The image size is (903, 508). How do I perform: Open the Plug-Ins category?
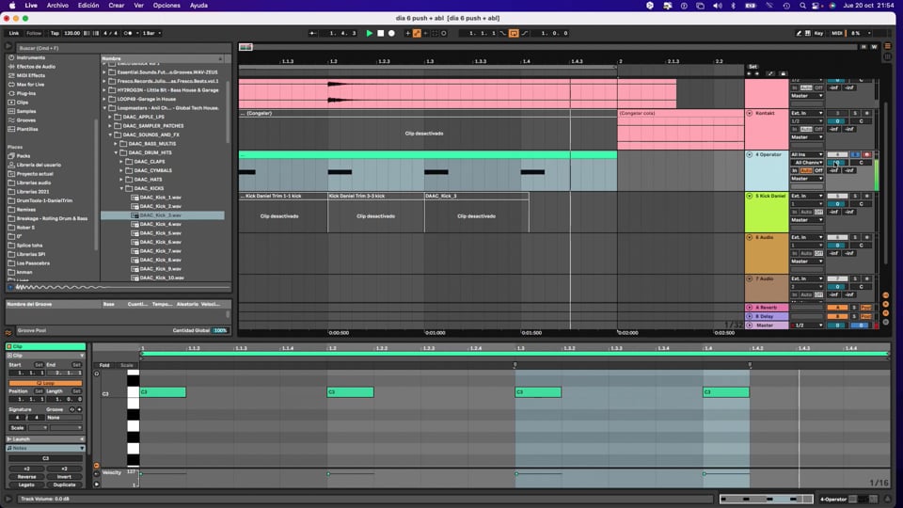(26, 93)
